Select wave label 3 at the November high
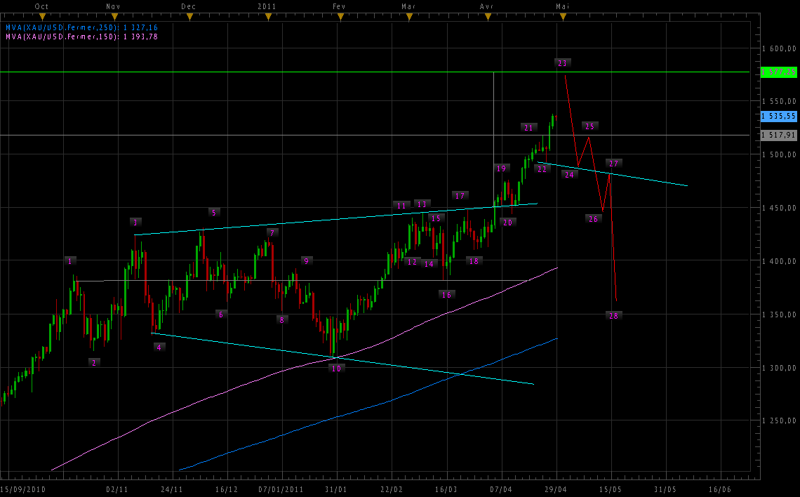The image size is (800, 497). [135, 223]
